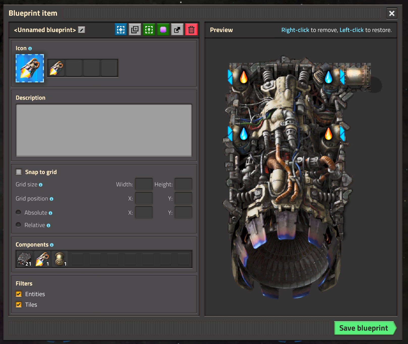The height and width of the screenshot is (344, 408).
Task: Click the thruster component in Components row
Action: click(x=42, y=259)
